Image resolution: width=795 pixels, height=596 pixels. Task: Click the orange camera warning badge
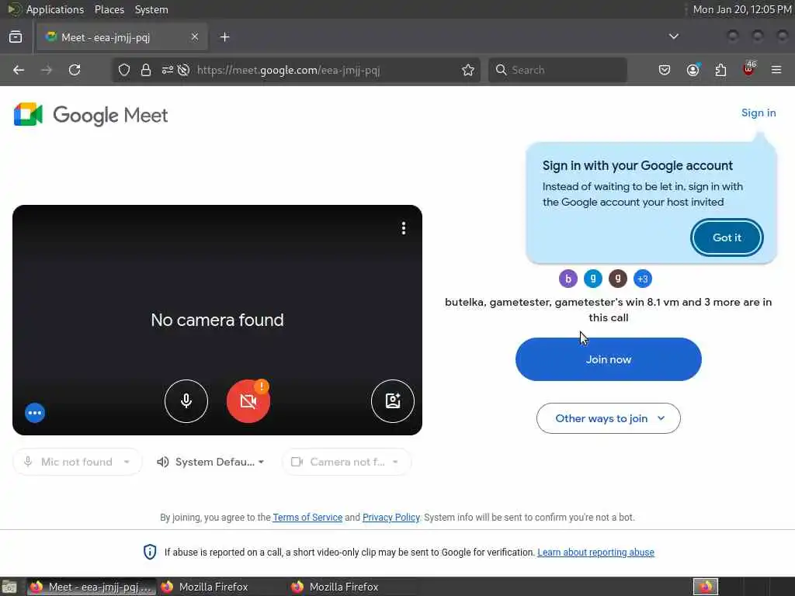261,386
